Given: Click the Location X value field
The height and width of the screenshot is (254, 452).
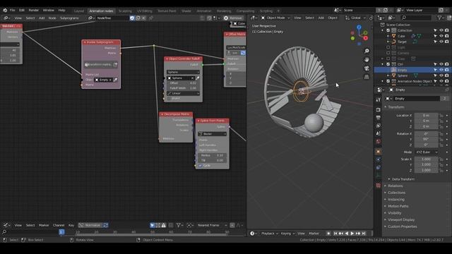Looking at the screenshot, I should [x=427, y=115].
